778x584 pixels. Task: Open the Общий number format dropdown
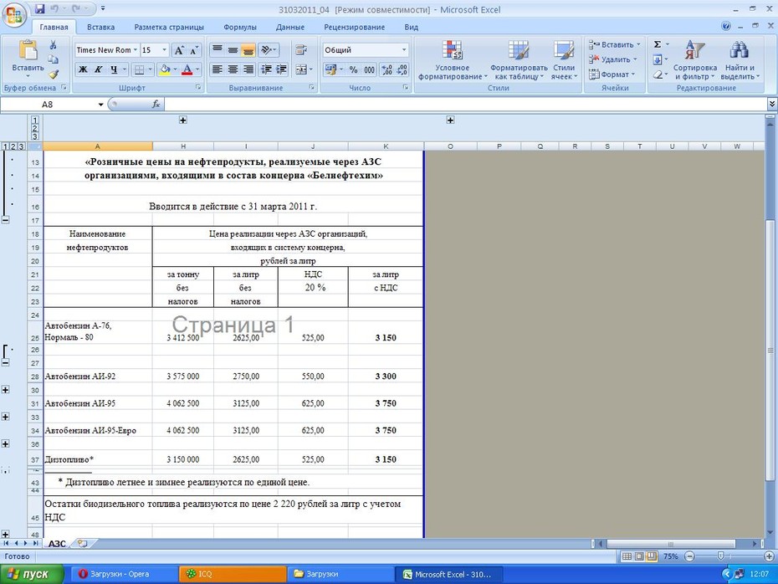point(404,50)
